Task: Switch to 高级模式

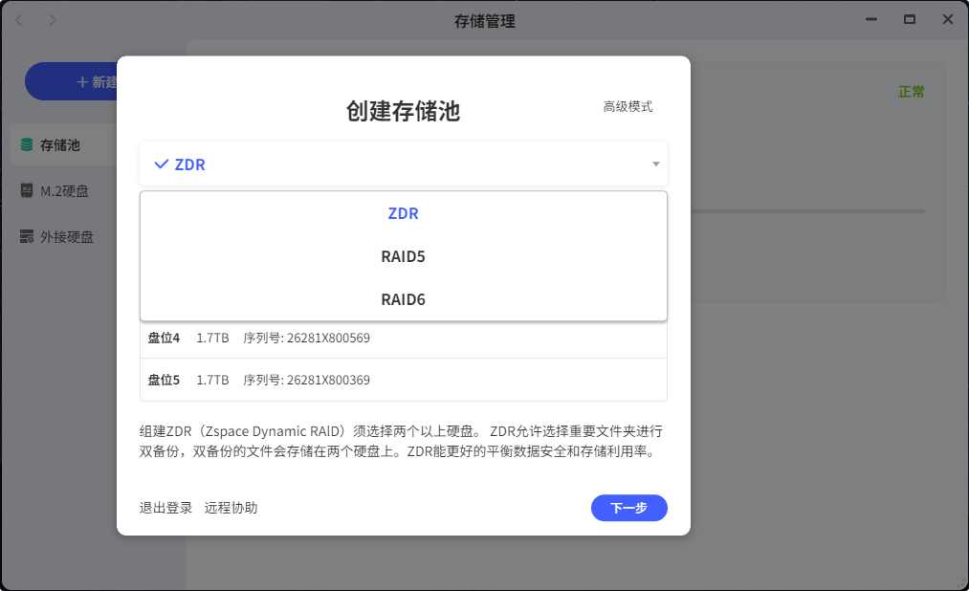Action: (x=628, y=107)
